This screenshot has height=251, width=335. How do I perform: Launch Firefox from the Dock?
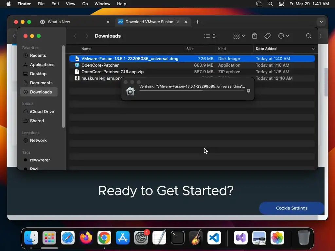tap(86, 238)
